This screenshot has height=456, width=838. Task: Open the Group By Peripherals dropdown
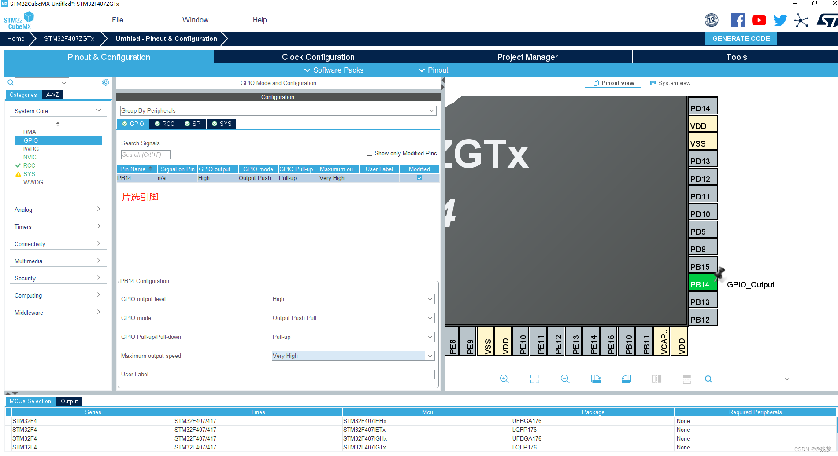(278, 110)
